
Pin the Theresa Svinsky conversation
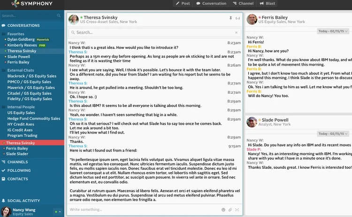tap(230, 18)
